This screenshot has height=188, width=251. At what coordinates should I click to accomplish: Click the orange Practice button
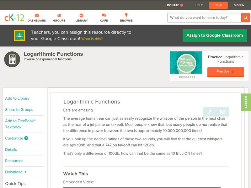pyautogui.click(x=226, y=72)
